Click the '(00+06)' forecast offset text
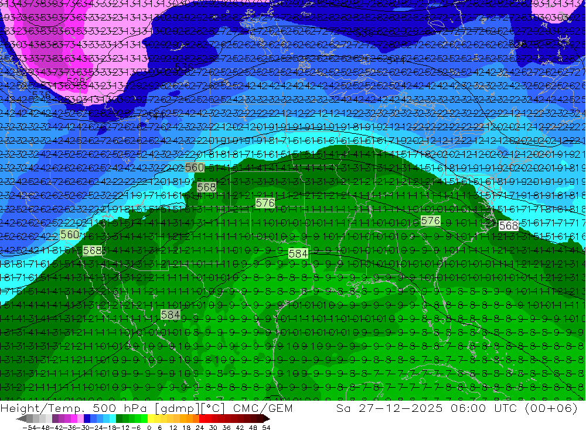The height and width of the screenshot is (430, 586). click(551, 408)
